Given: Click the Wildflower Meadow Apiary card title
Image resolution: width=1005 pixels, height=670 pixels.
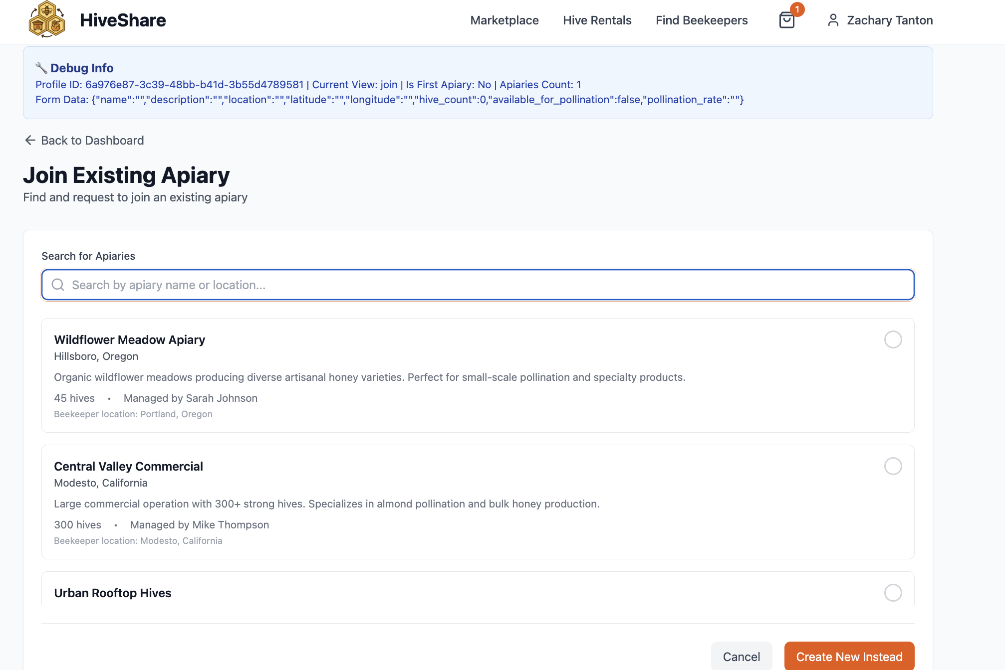Looking at the screenshot, I should 129,340.
